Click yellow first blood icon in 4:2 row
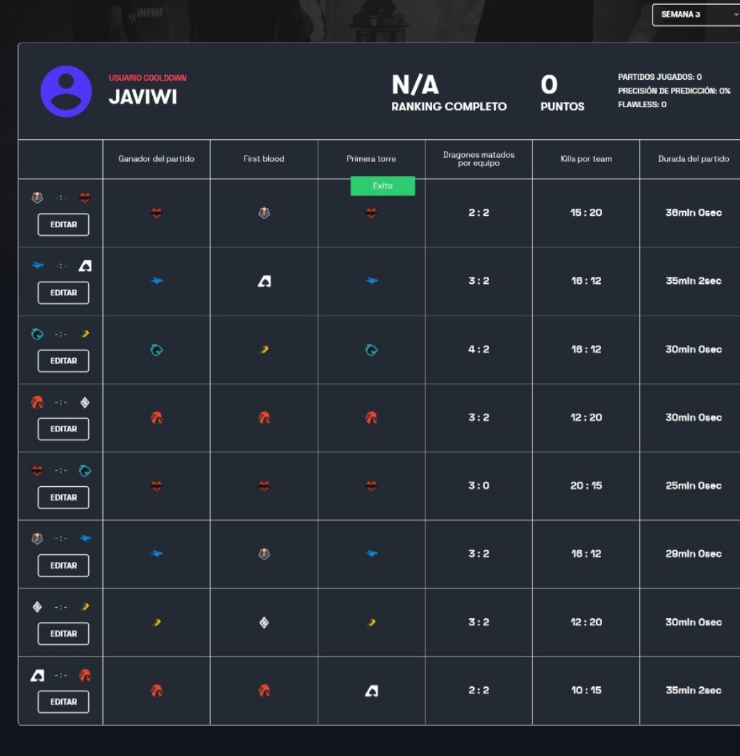 pos(264,350)
